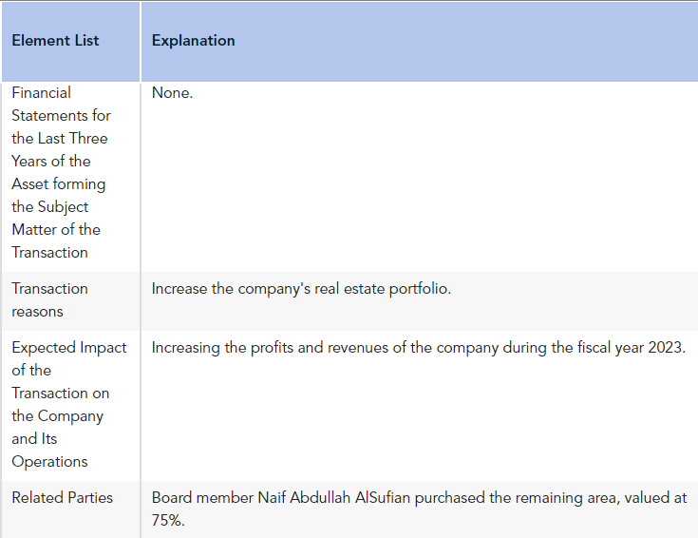The width and height of the screenshot is (698, 538).
Task: Click 'the Last Three' text in first row
Action: [60, 138]
